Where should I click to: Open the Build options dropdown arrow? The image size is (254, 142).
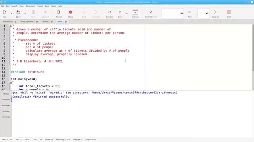pyautogui.click(x=127, y=13)
